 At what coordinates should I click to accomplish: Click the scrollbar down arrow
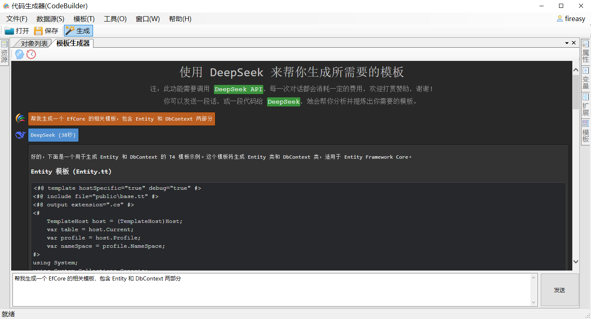576,262
